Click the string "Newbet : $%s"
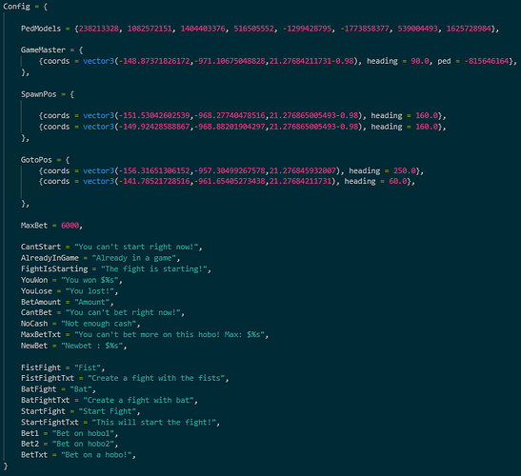521x476 pixels. coord(92,346)
